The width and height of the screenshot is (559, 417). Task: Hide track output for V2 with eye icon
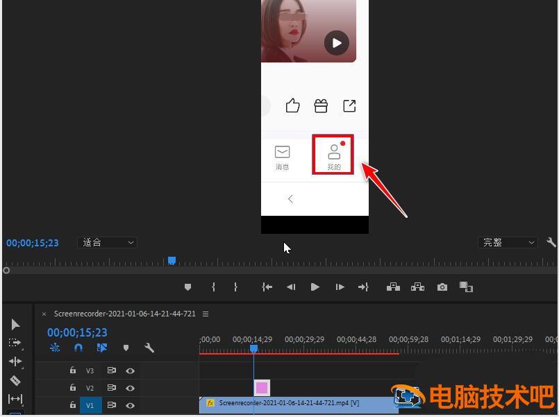pos(131,388)
